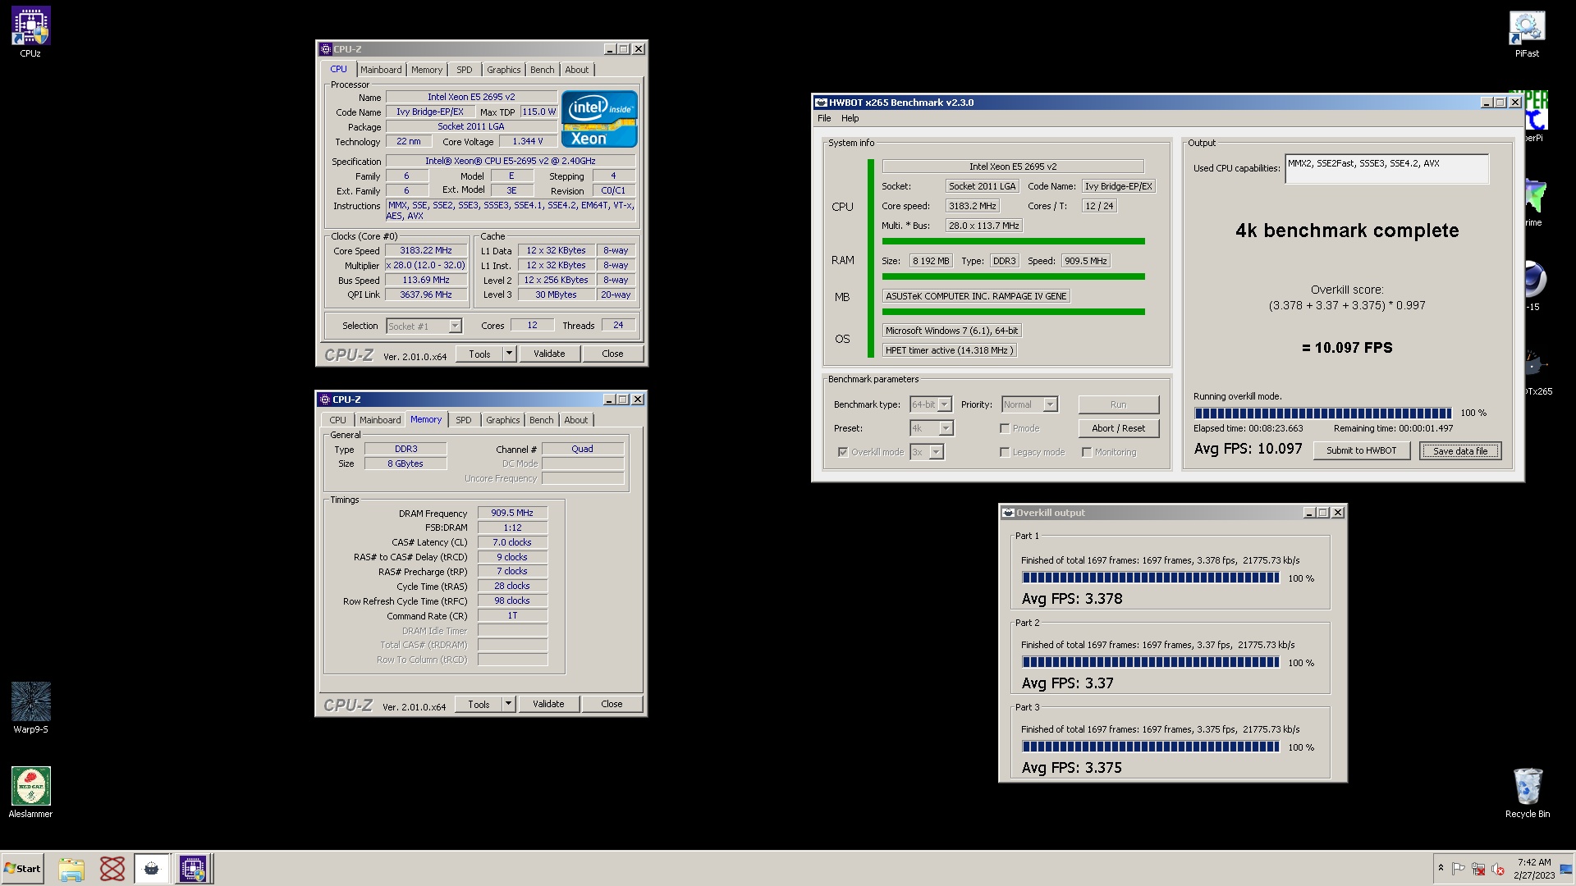Open the Cinebench R15 desktop icon
Viewport: 1576px width, 886px height.
(x=1536, y=285)
